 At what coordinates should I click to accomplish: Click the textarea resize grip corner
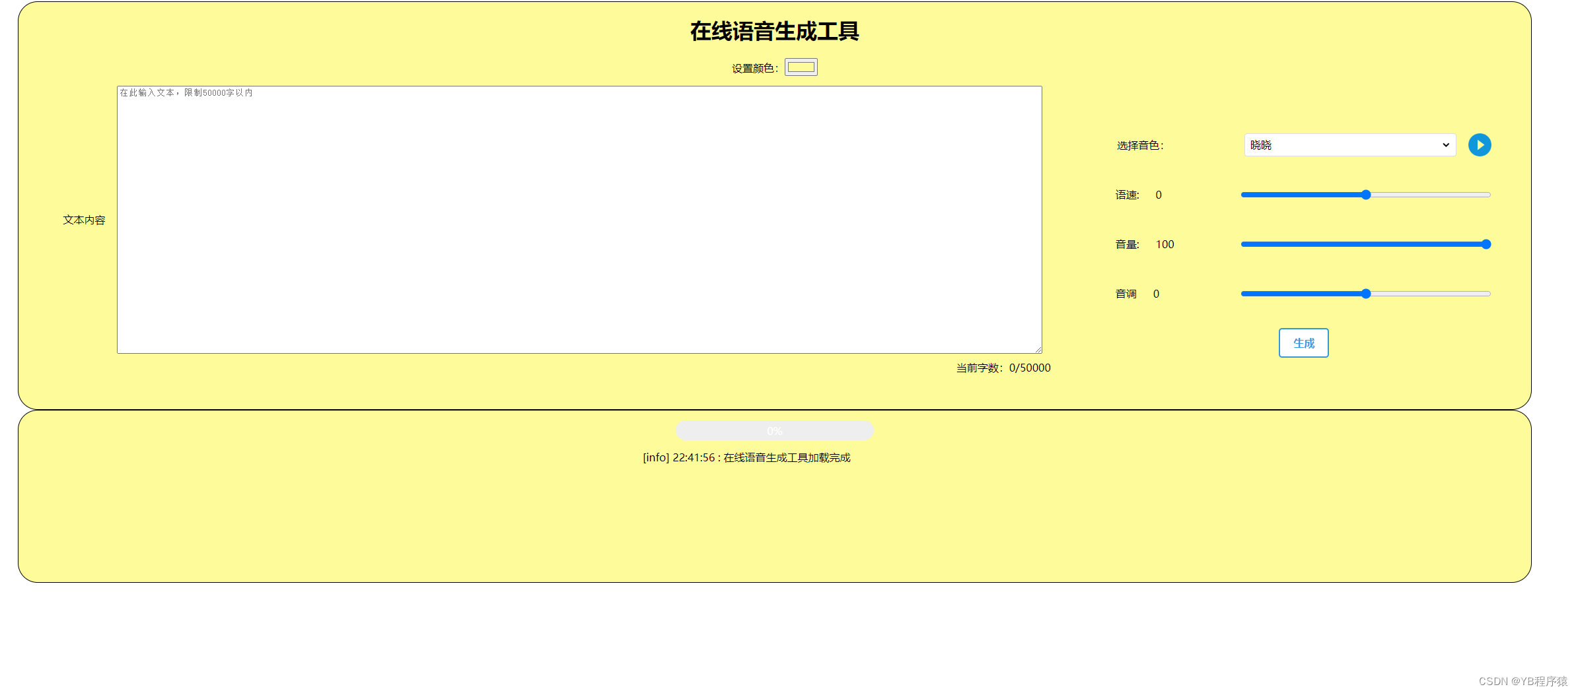tap(1038, 349)
